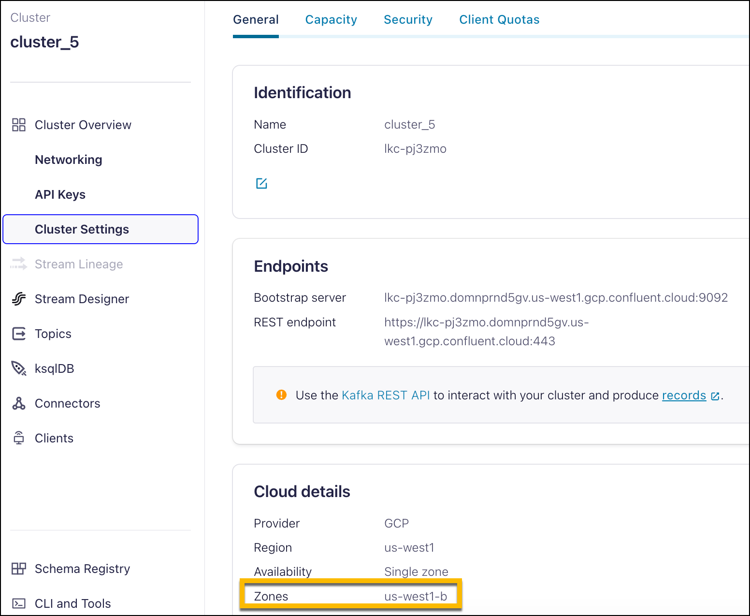Go to Networking in the sidebar
This screenshot has width=750, height=616.
tap(68, 160)
